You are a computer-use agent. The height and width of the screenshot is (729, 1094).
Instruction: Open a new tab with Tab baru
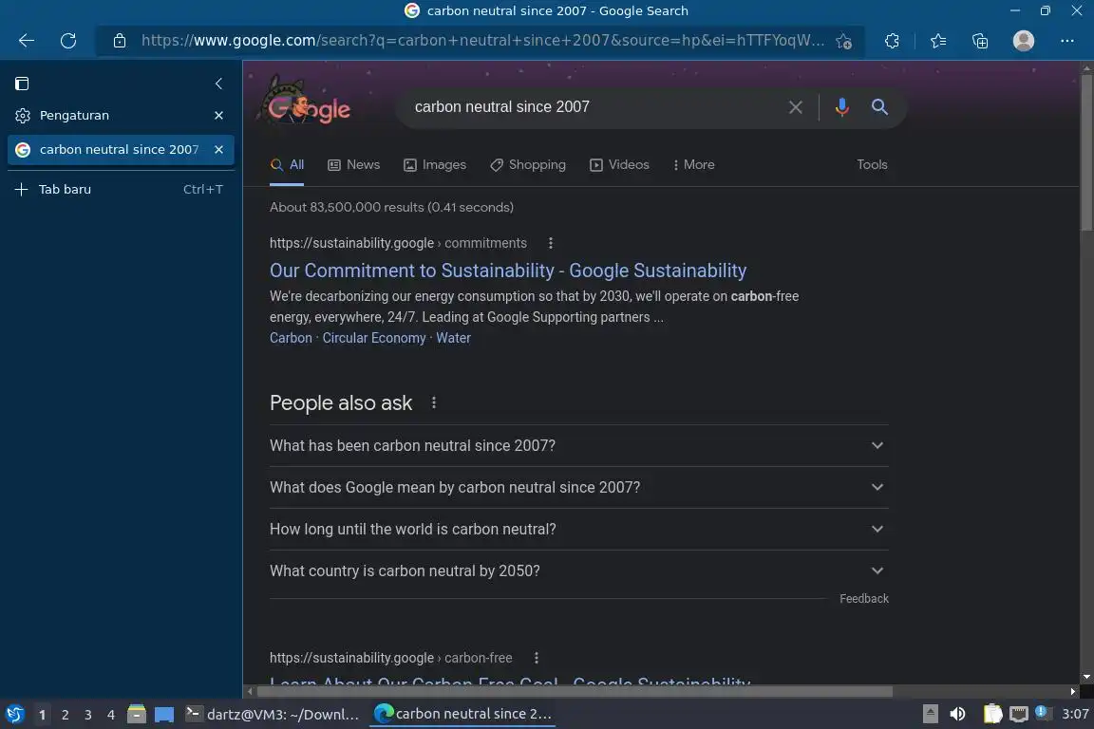(x=120, y=189)
